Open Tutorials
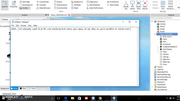The image size is (180, 101). tap(41, 5)
